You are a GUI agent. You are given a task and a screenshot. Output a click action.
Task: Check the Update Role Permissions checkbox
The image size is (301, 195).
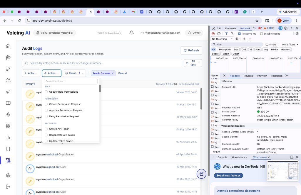pos(46,92)
